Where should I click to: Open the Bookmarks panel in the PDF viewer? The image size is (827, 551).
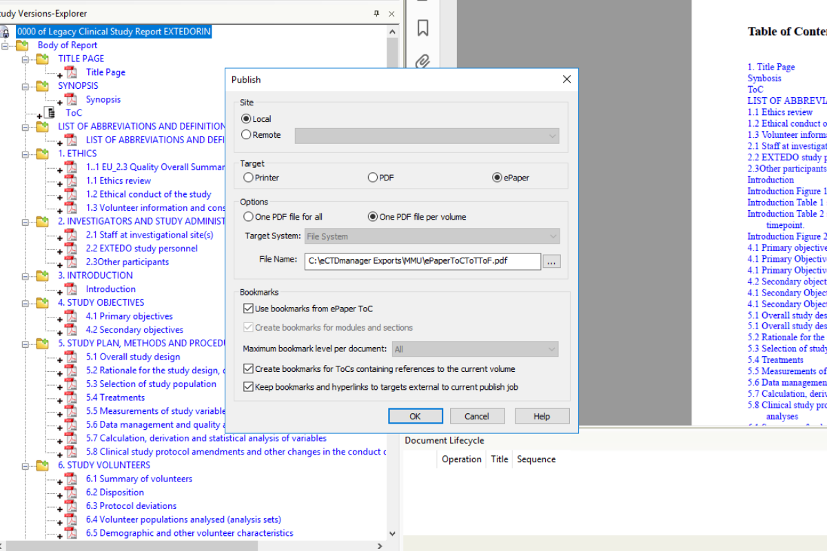click(422, 28)
